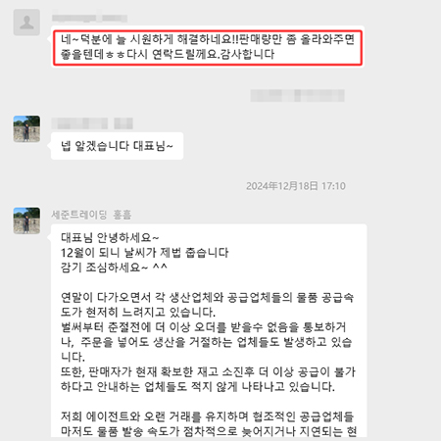Click line '12월이 되니 날씨가 제법 춥습니다'
Image resolution: width=441 pixels, height=441 pixels.
click(145, 253)
